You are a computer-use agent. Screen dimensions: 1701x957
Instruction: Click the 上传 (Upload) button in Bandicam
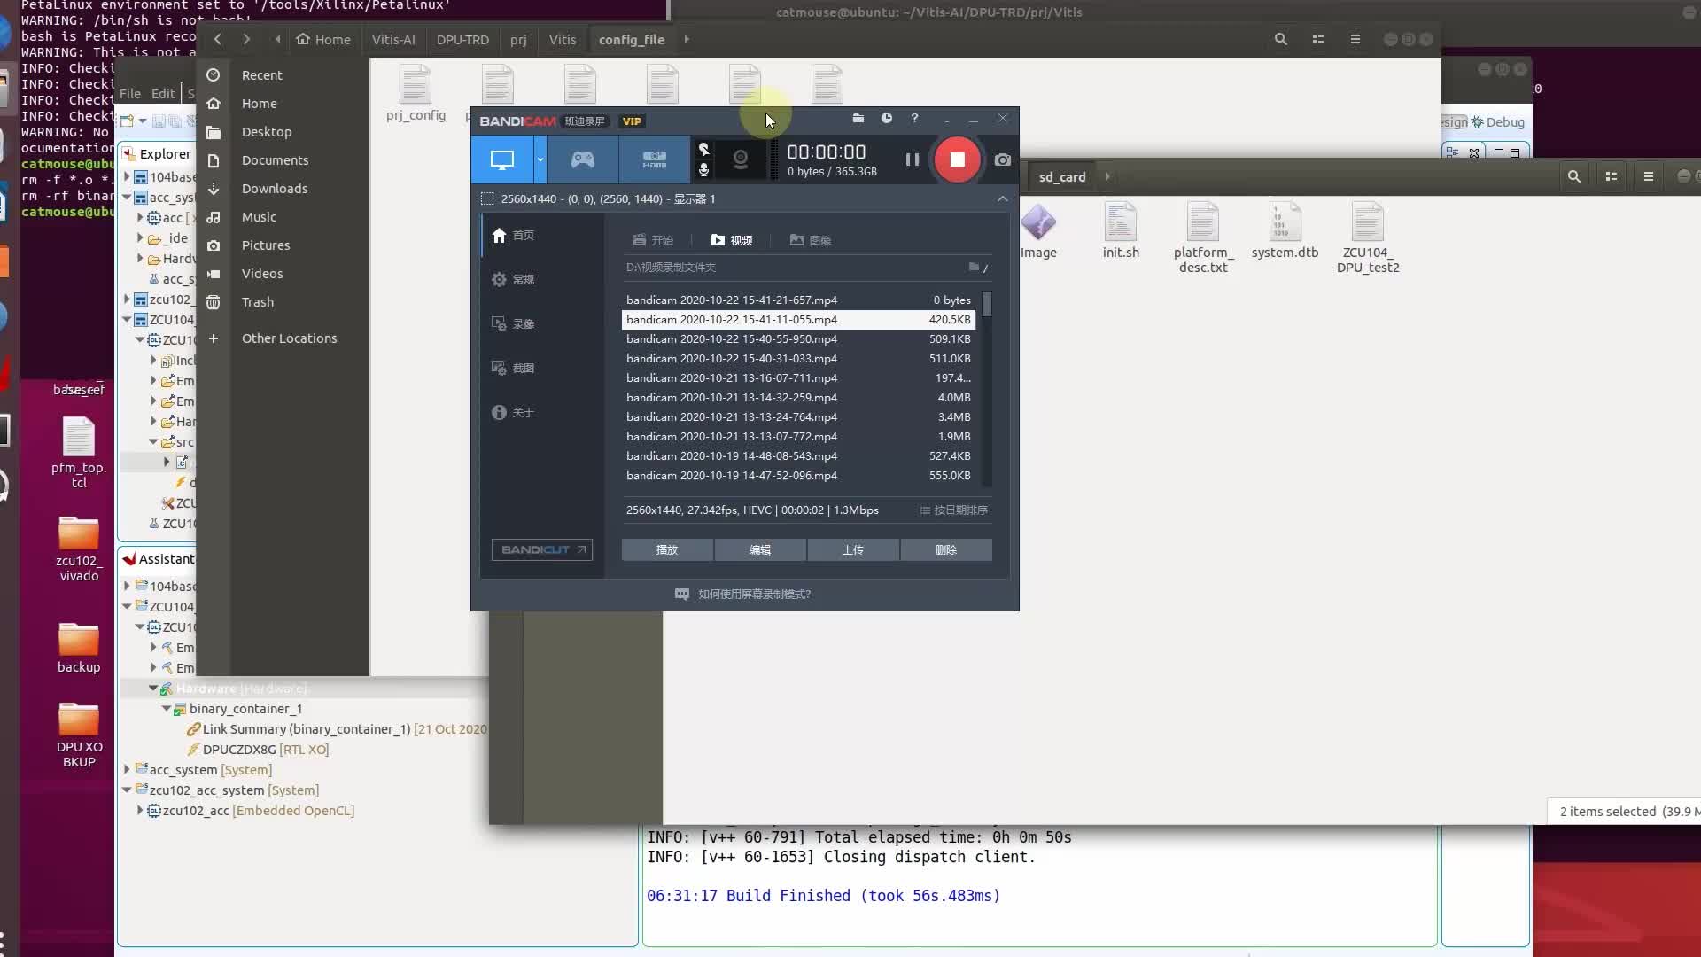[853, 549]
